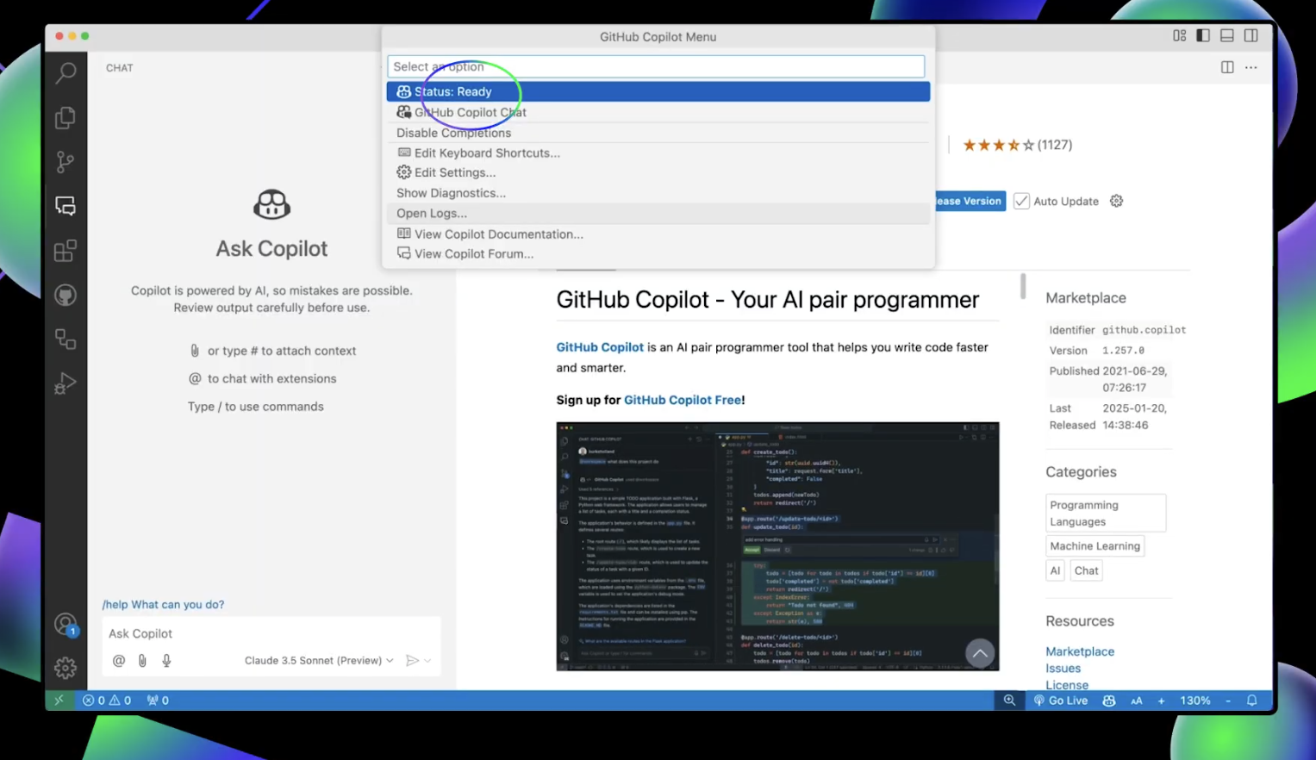Open the GitHub Copilot Free signup link
The height and width of the screenshot is (760, 1316).
682,400
